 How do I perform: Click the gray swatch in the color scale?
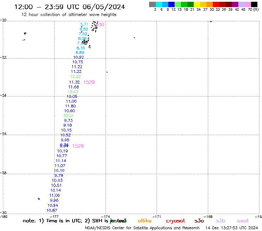[x=153, y=4]
